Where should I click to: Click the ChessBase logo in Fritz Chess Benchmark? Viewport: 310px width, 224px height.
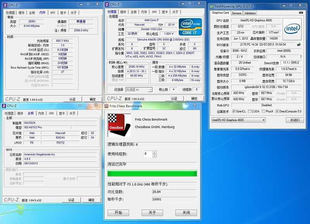[119, 125]
